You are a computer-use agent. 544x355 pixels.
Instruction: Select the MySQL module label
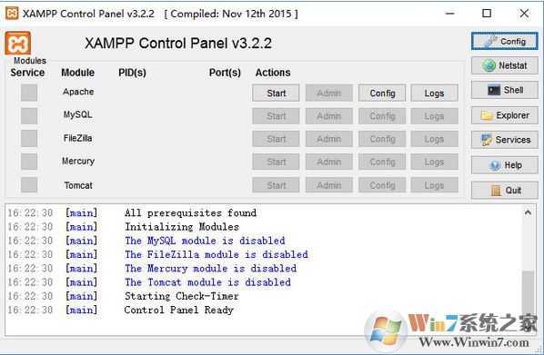click(x=77, y=114)
